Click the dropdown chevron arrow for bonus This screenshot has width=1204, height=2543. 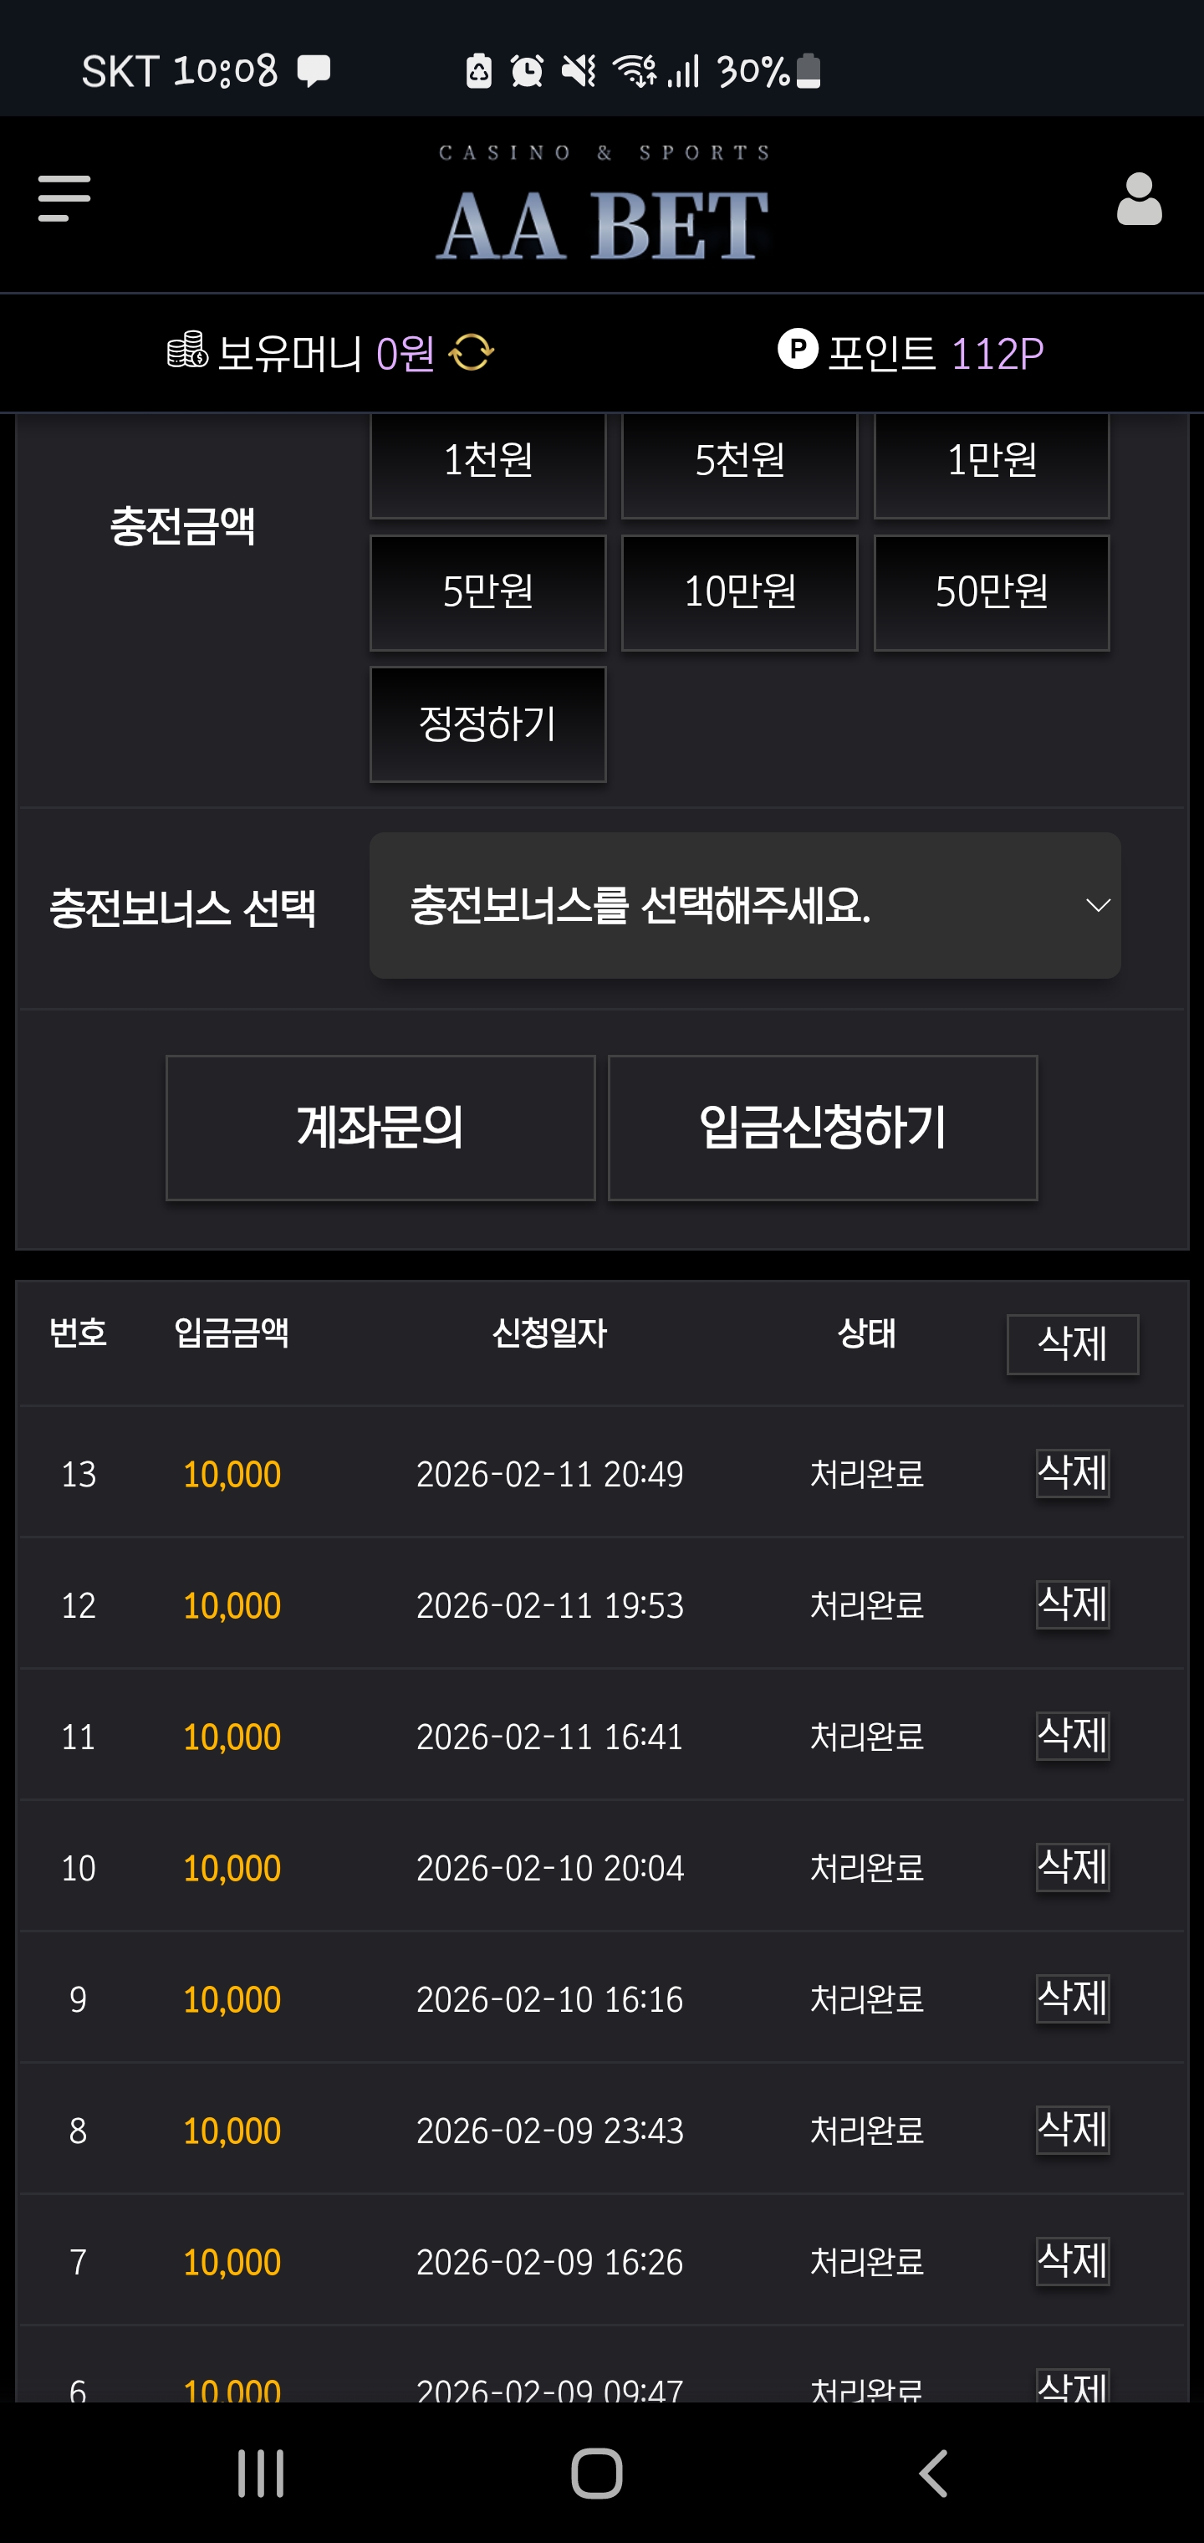click(1098, 905)
